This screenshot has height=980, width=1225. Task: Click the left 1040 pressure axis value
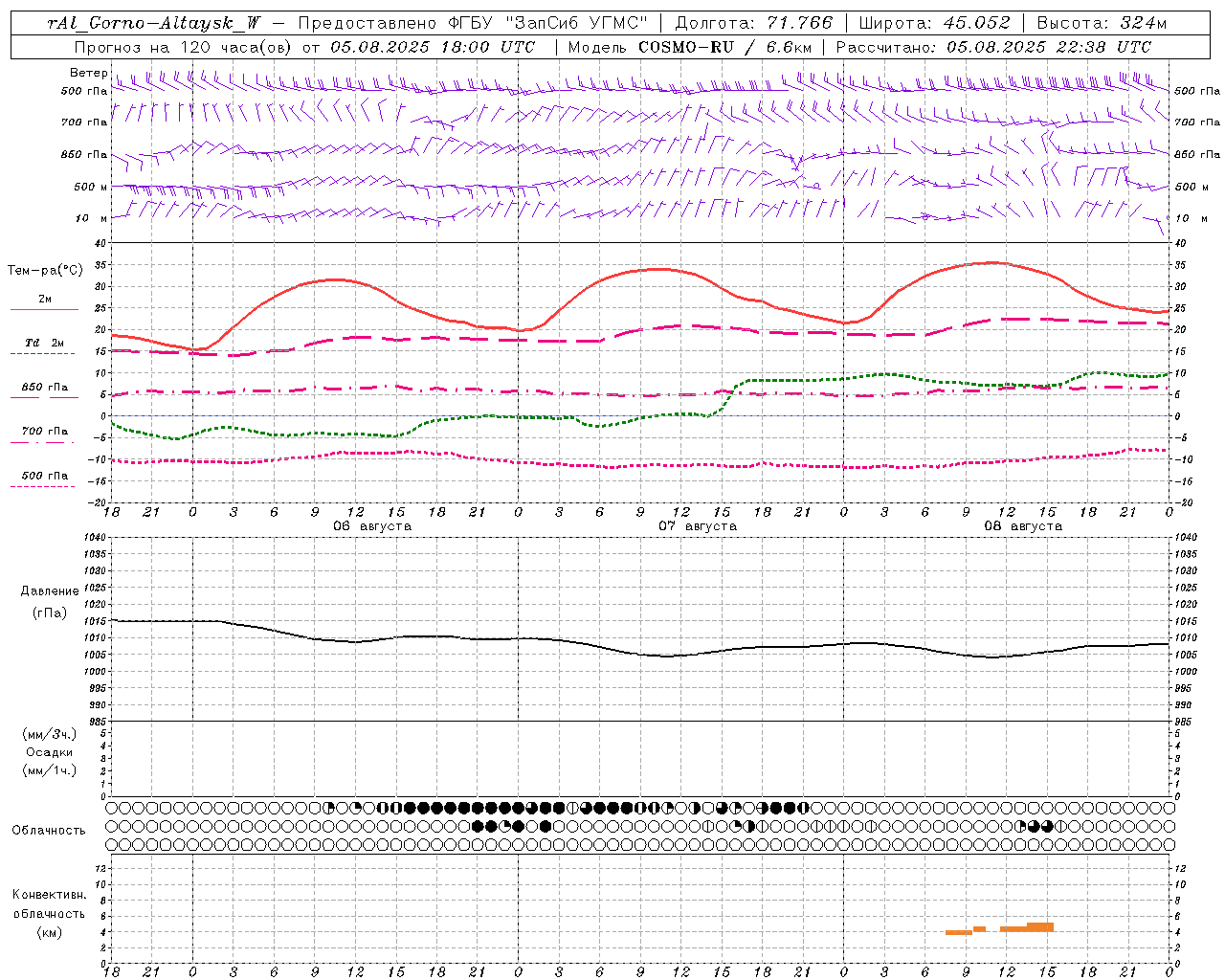click(94, 538)
